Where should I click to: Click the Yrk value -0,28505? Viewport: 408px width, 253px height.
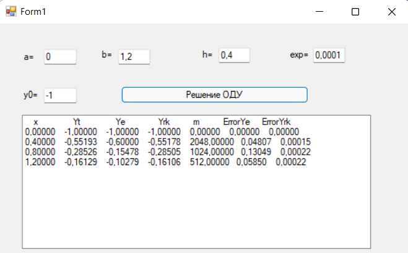coord(164,152)
